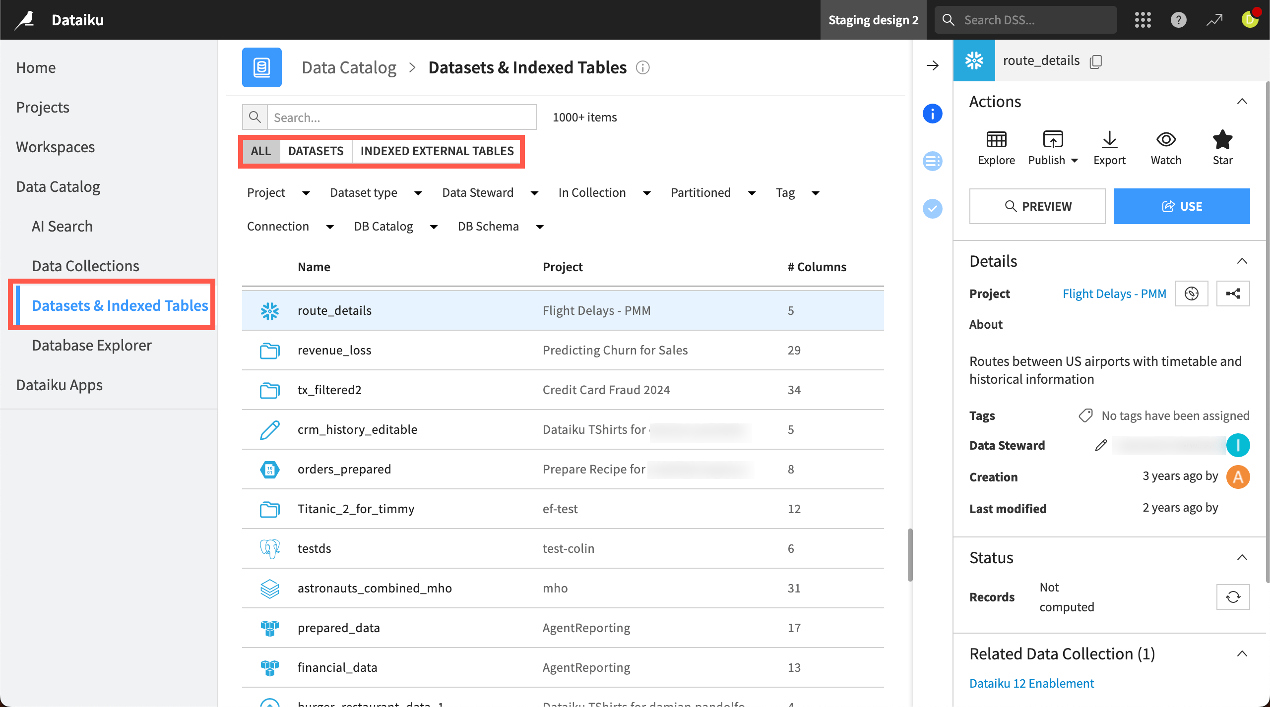Open the Dataiku 12 Enablement collection link
The width and height of the screenshot is (1270, 707).
pos(1031,683)
